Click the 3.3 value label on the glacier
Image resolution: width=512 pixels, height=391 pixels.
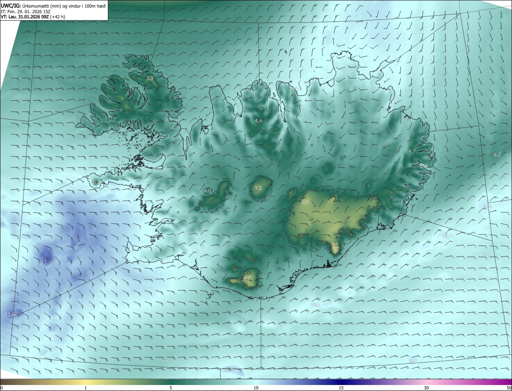[258, 188]
